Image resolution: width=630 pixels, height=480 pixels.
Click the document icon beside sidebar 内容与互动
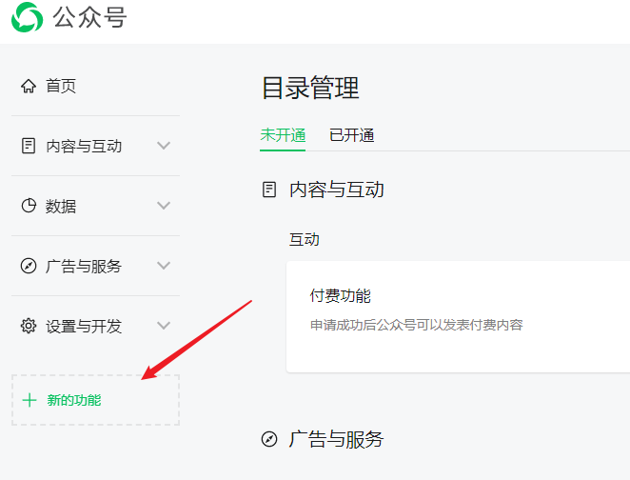pyautogui.click(x=29, y=146)
